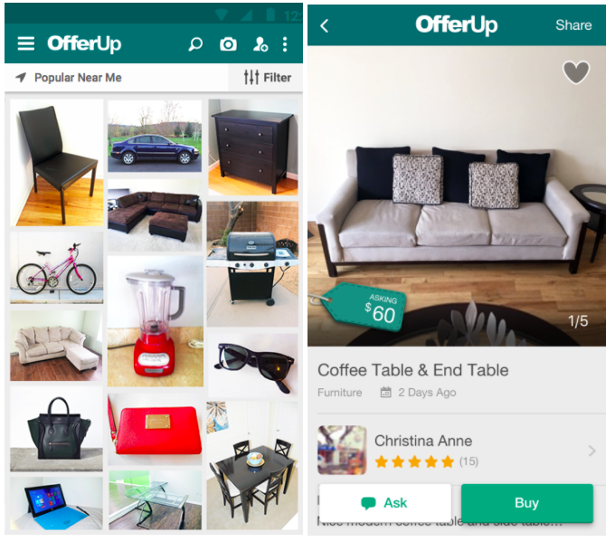Image resolution: width=615 pixels, height=542 pixels.
Task: Tap the Popular Near Me location arrow
Action: [21, 77]
